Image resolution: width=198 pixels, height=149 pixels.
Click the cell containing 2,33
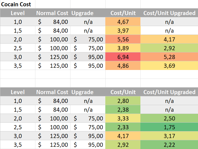tap(123, 127)
